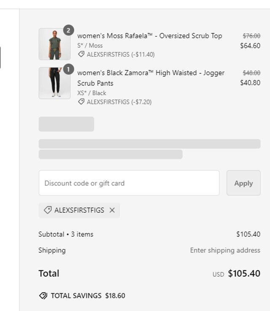The image size is (270, 311).
Task: Click the bold total amount $105.40
Action: point(244,273)
